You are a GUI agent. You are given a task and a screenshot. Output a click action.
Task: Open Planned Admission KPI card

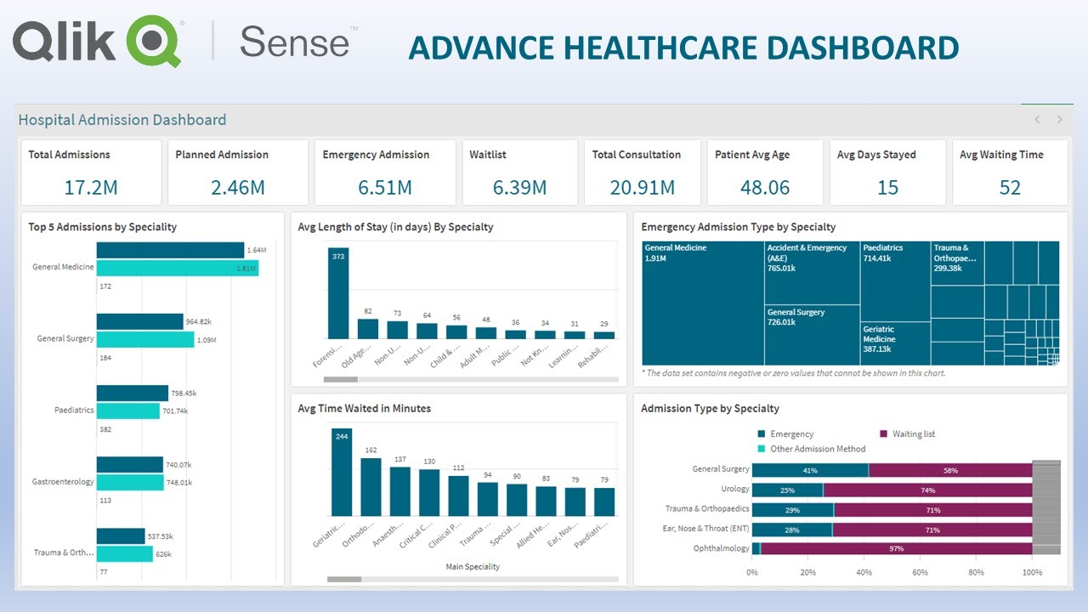click(238, 173)
